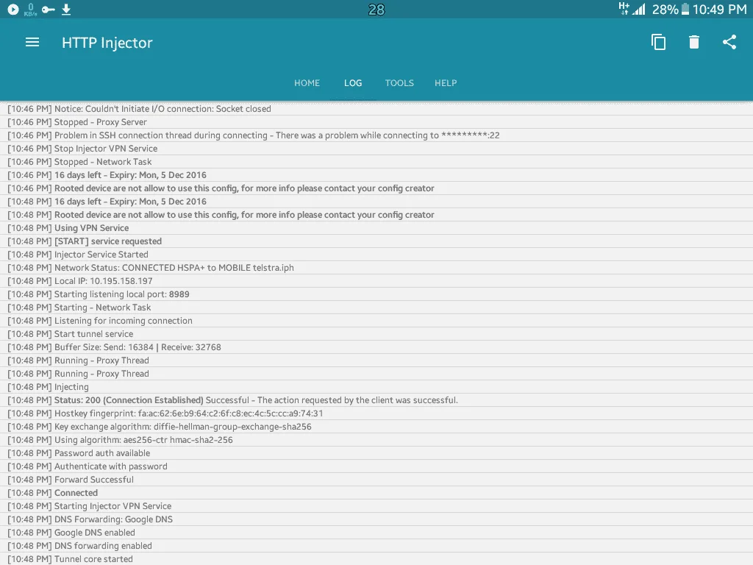This screenshot has height=565, width=753.
Task: Tap the share icon in the toolbar
Action: click(x=729, y=42)
